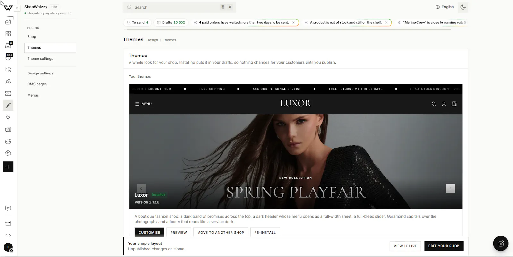The width and height of the screenshot is (513, 257).
Task: Open Design settings menu item
Action: tap(50, 73)
